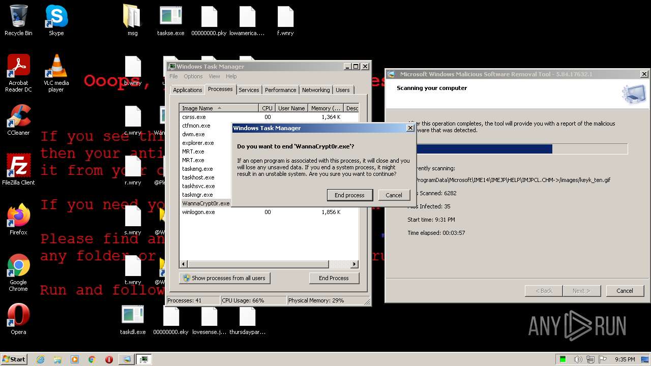Select the lowamerica file icon
651x366 pixels.
247,20
